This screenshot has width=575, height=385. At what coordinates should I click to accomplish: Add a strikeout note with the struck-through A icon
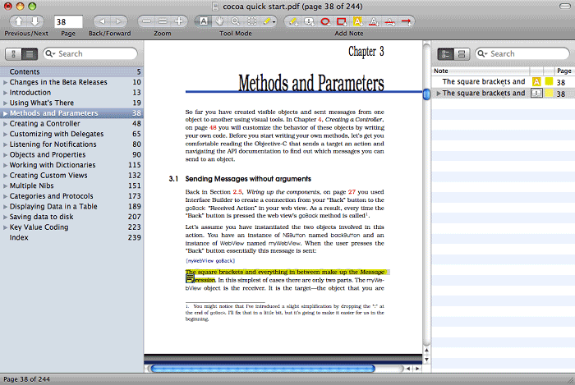[x=390, y=21]
